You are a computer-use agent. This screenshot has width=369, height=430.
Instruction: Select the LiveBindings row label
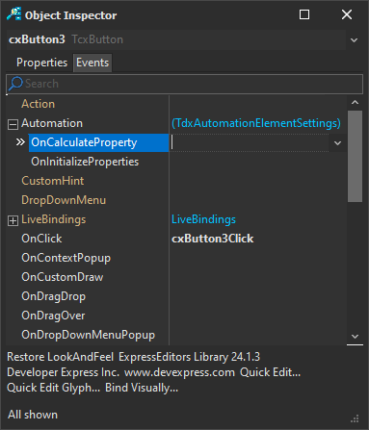click(53, 219)
